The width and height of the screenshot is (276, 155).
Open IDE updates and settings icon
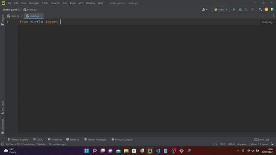267,9
